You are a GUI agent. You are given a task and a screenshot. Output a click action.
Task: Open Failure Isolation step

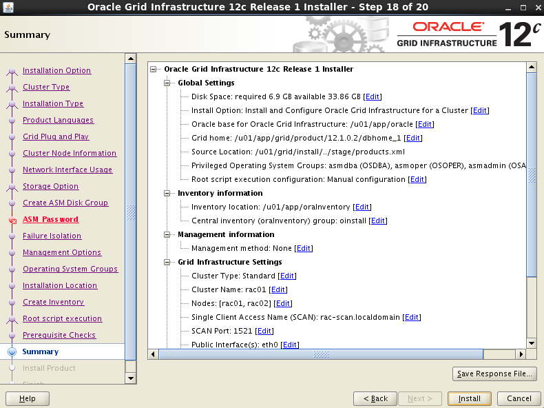pyautogui.click(x=52, y=236)
